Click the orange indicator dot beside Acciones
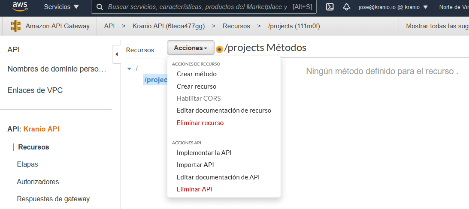Screen dimensions: 469x209 point(220,49)
